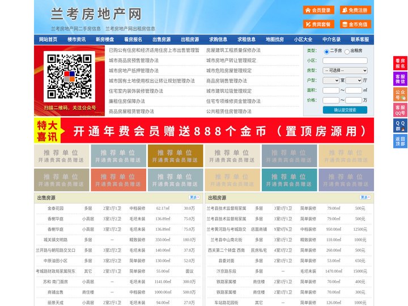
Task: Click the 会员登录 login button
Action: [x=318, y=10]
